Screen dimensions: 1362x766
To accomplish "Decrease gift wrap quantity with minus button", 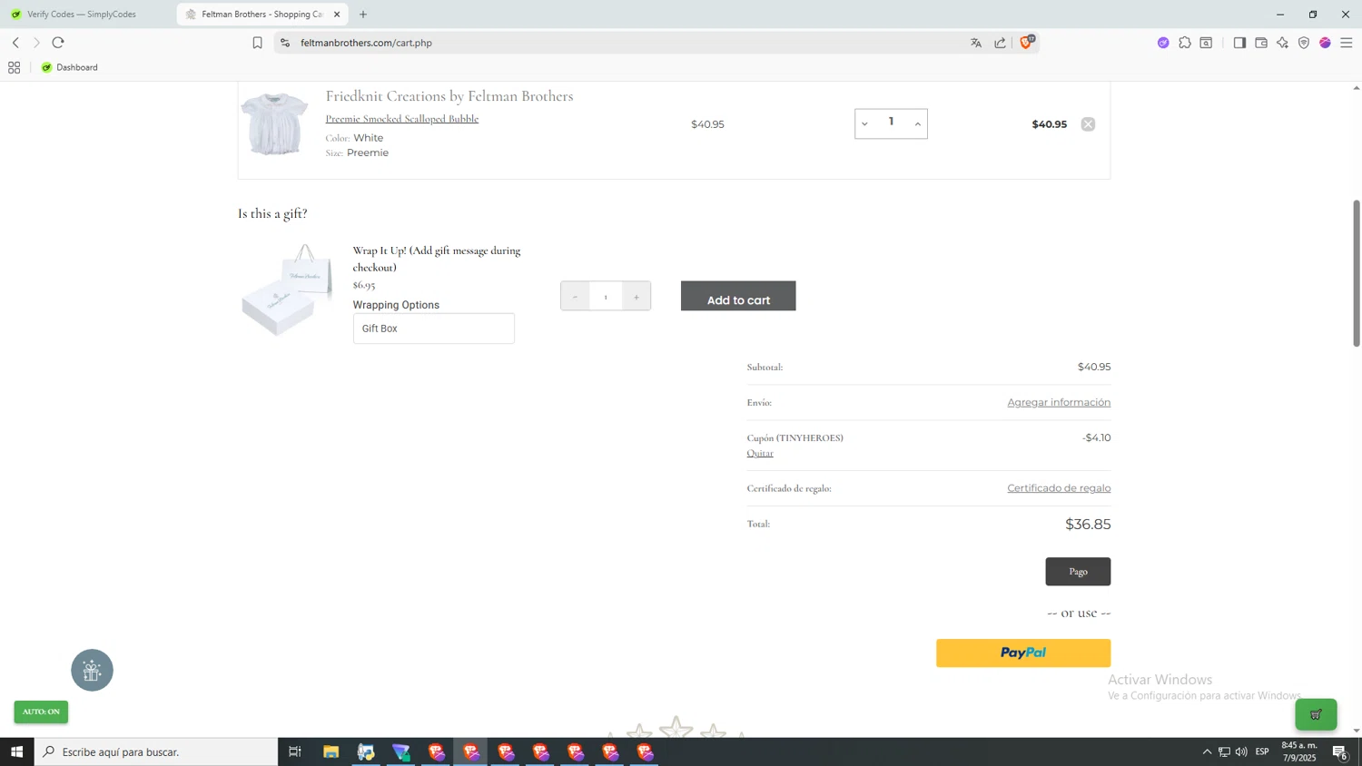I will point(575,297).
